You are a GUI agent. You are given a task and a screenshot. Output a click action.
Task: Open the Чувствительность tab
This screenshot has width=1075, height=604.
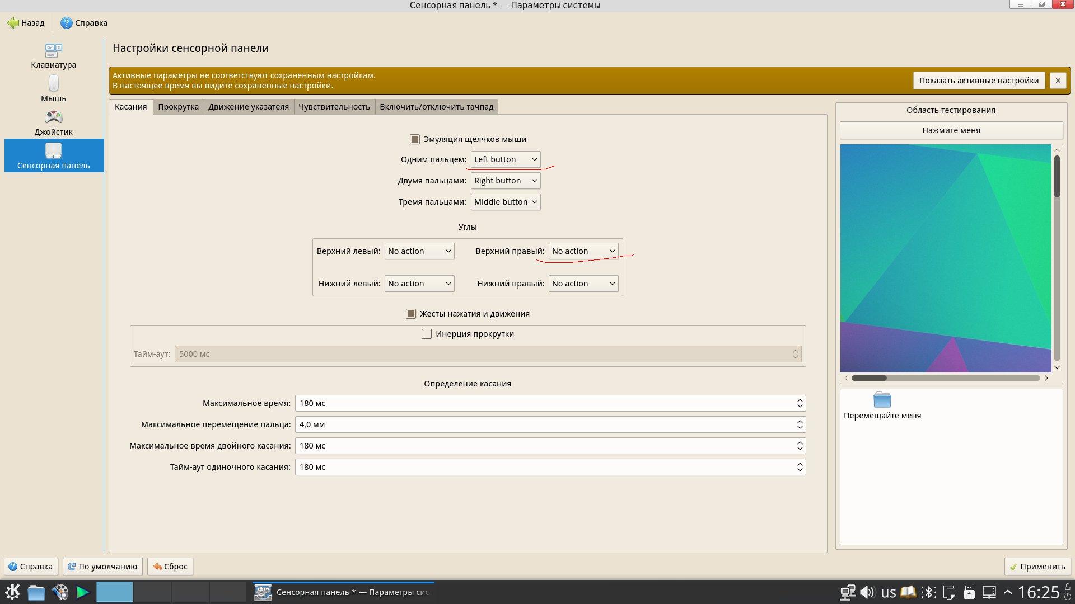tap(334, 107)
